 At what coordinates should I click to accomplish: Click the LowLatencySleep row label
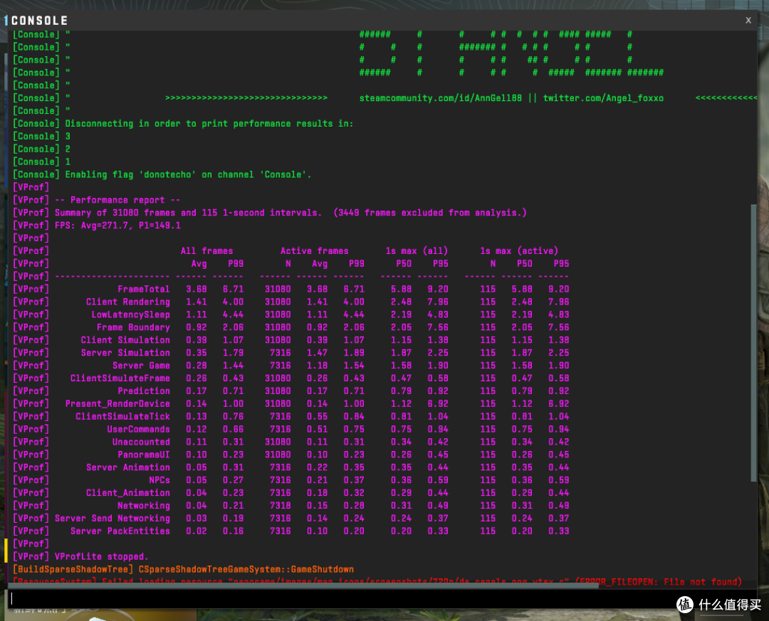[130, 314]
